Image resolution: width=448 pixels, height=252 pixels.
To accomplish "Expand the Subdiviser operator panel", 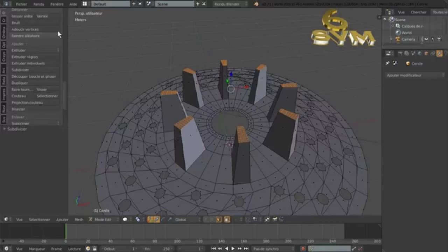I will 5,129.
